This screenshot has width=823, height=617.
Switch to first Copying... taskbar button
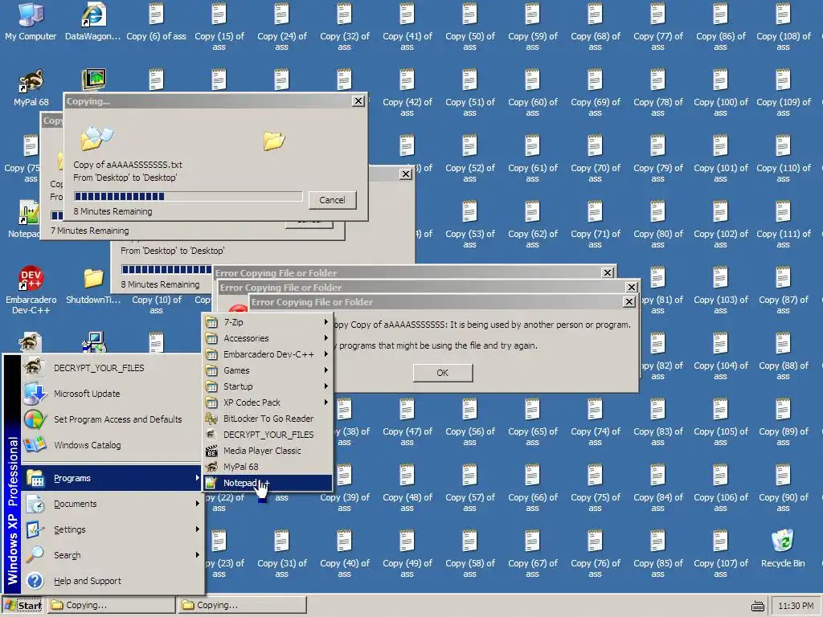[112, 605]
